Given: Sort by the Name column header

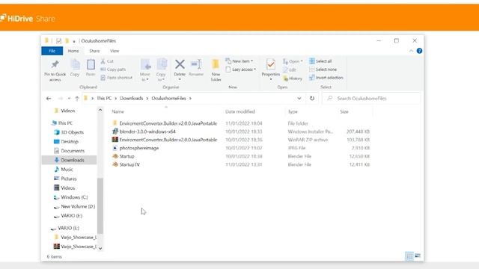Looking at the screenshot, I should click(118, 111).
